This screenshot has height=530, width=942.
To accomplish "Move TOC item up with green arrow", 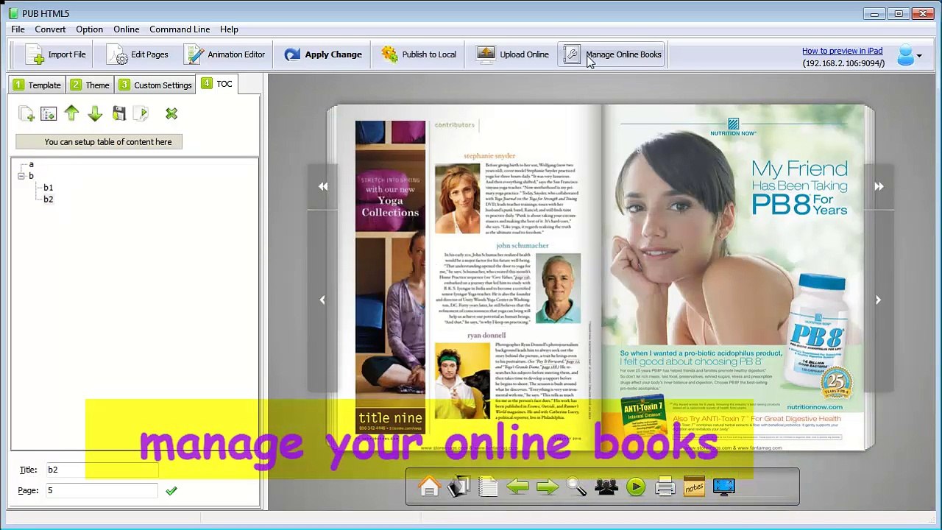I will pyautogui.click(x=71, y=113).
